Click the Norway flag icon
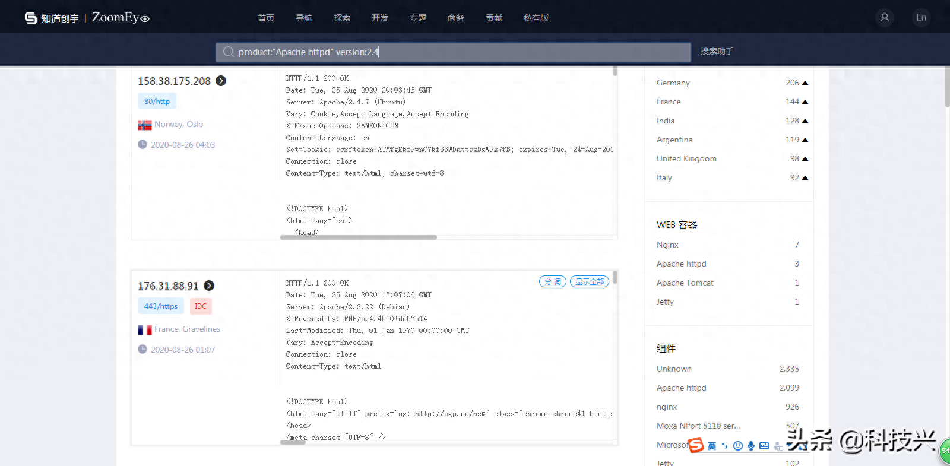This screenshot has height=466, width=950. coord(145,125)
